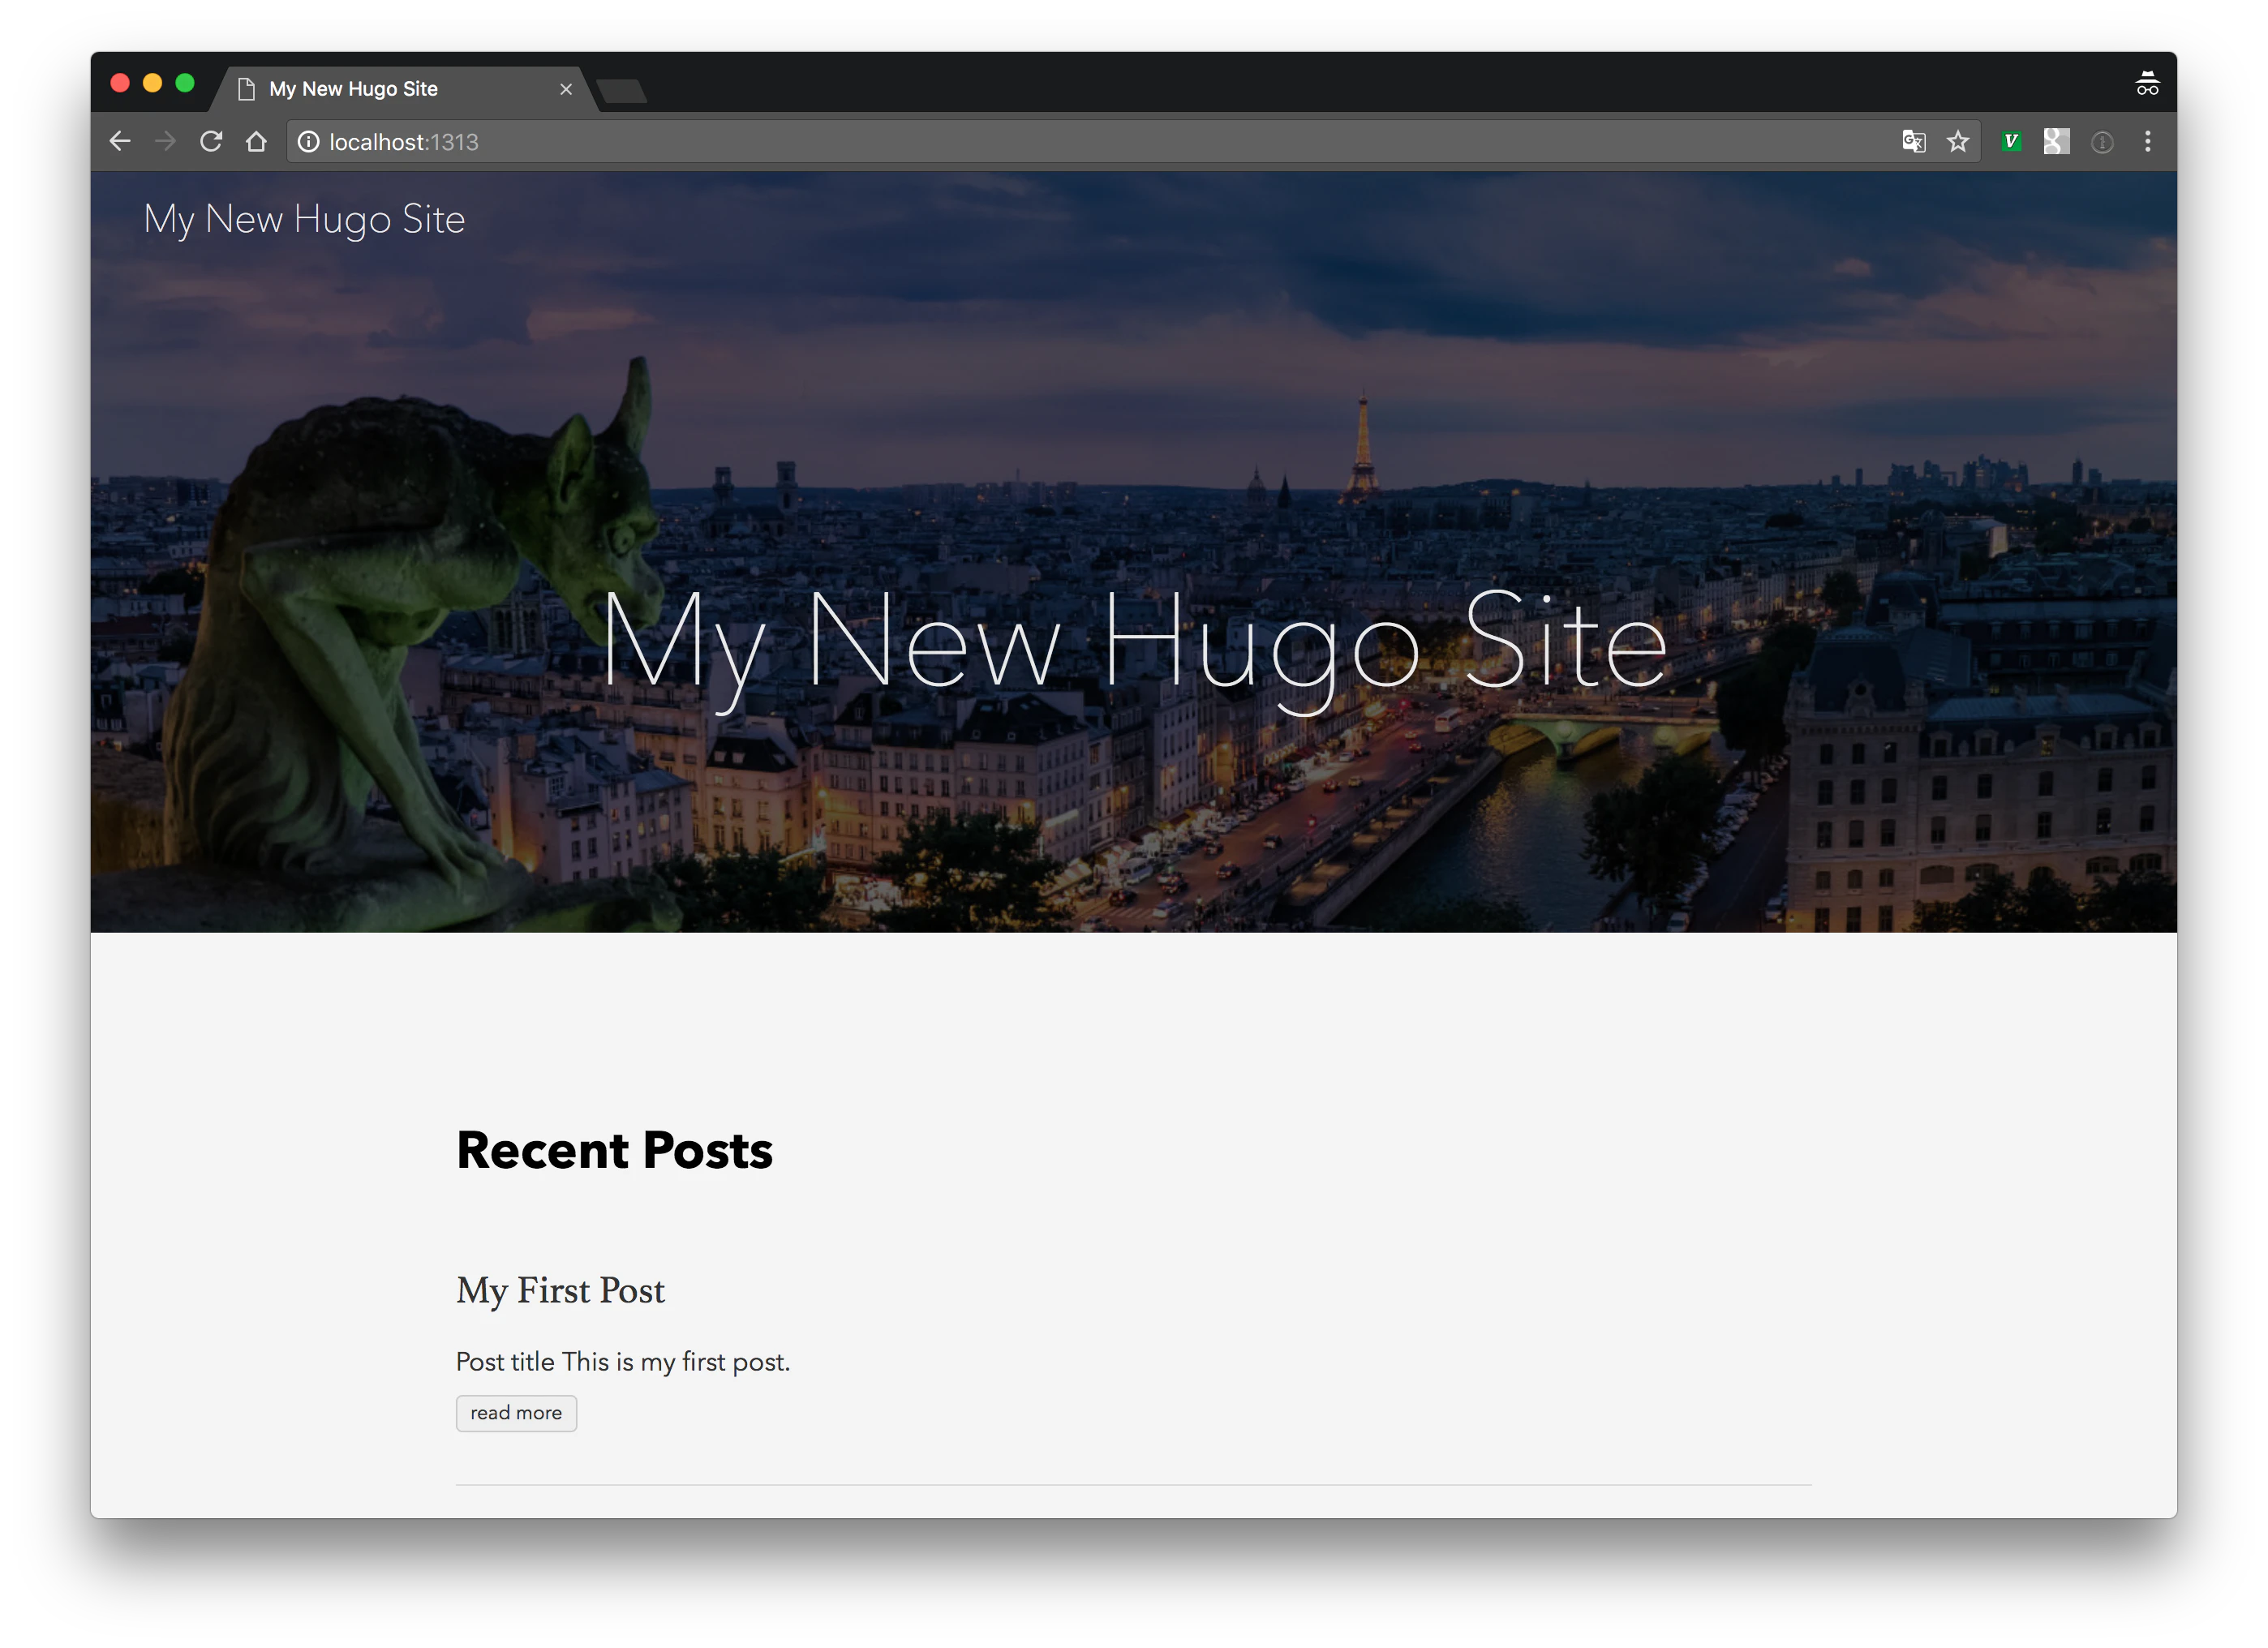
Task: Click My New Hugo Site header link
Action: pos(304,219)
